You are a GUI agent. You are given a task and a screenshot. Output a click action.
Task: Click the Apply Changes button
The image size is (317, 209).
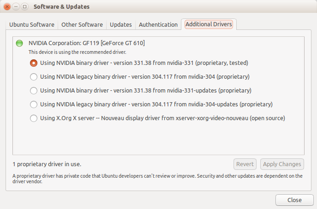click(x=282, y=164)
